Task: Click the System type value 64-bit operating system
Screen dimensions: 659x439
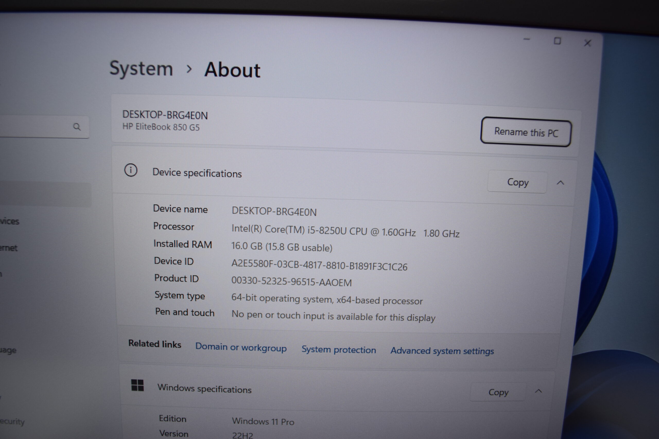Action: point(327,299)
